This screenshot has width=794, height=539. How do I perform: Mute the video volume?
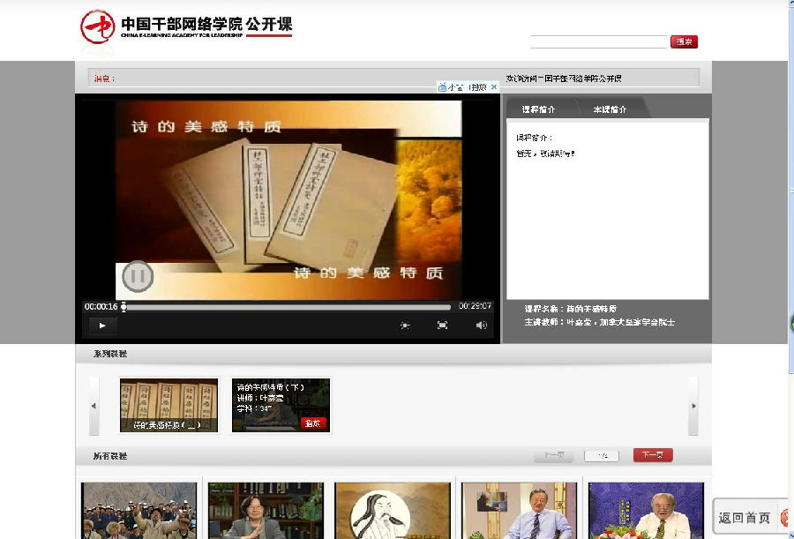click(x=481, y=326)
